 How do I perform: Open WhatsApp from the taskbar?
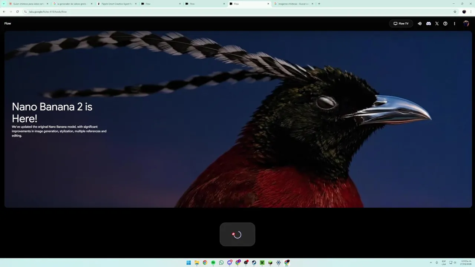221,263
